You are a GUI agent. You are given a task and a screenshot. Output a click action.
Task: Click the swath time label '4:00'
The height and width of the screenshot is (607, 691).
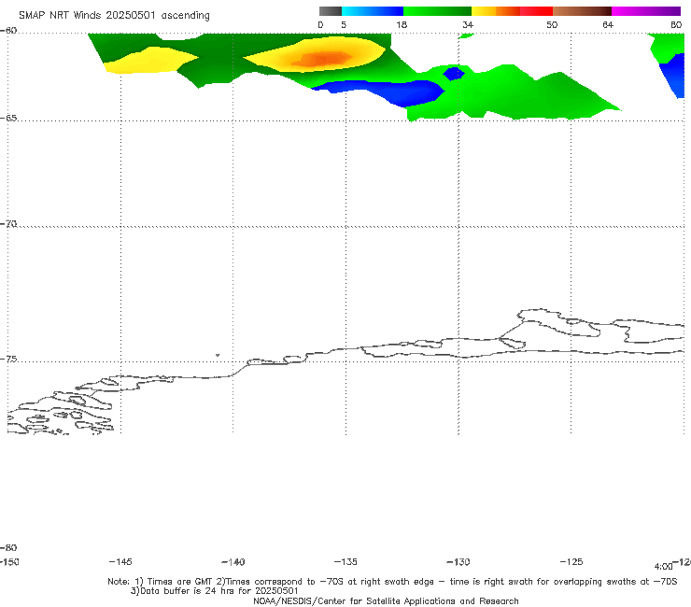(x=663, y=567)
